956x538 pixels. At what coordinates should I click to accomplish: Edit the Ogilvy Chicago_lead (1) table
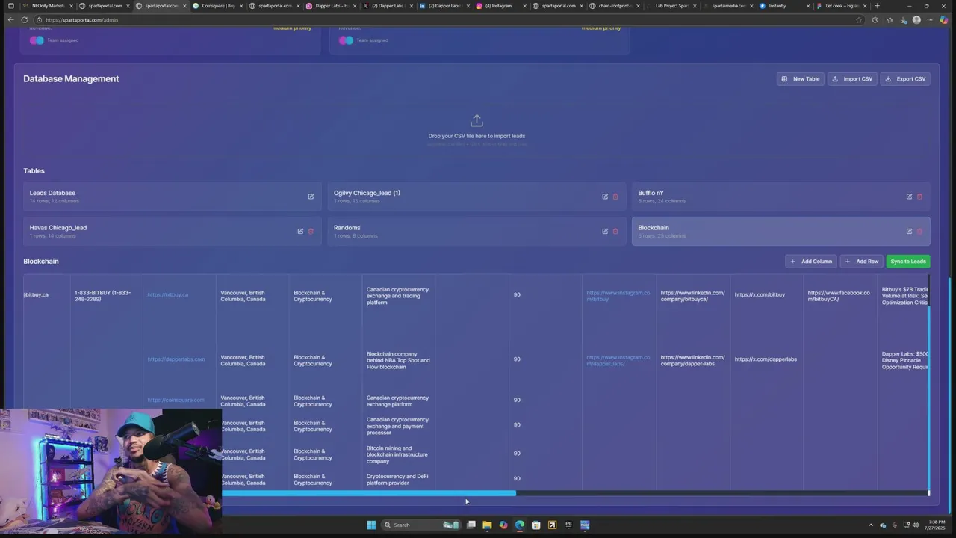[605, 197]
